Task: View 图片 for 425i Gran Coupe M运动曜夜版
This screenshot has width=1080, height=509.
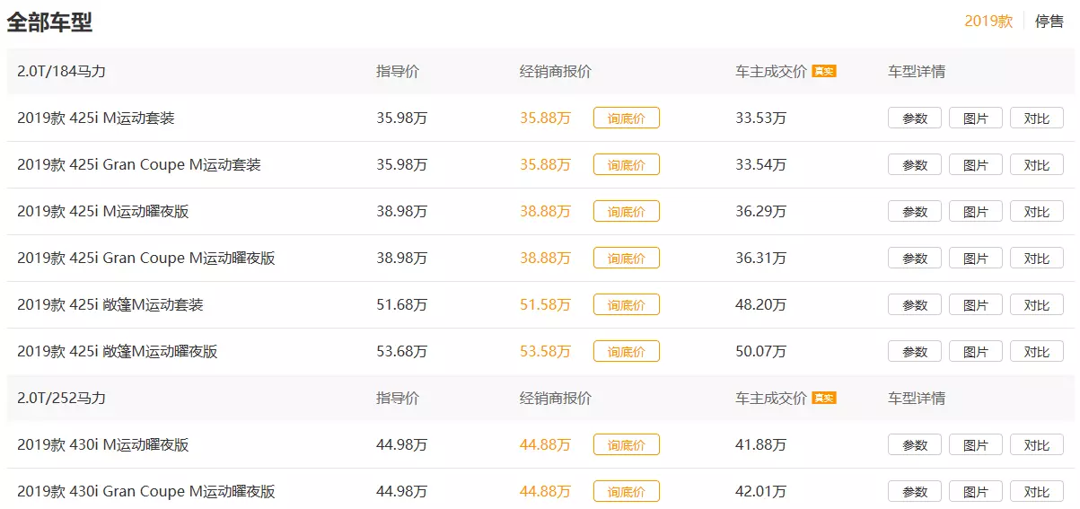Action: [x=976, y=259]
